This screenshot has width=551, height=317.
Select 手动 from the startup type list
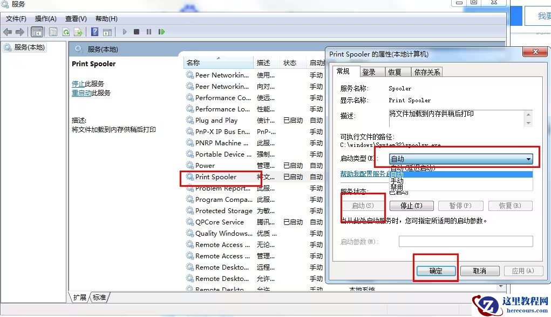[397, 181]
